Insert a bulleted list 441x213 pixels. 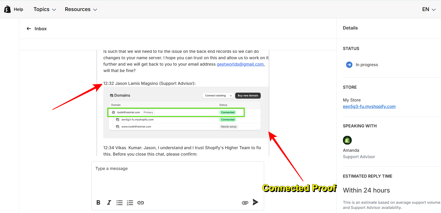tap(119, 203)
